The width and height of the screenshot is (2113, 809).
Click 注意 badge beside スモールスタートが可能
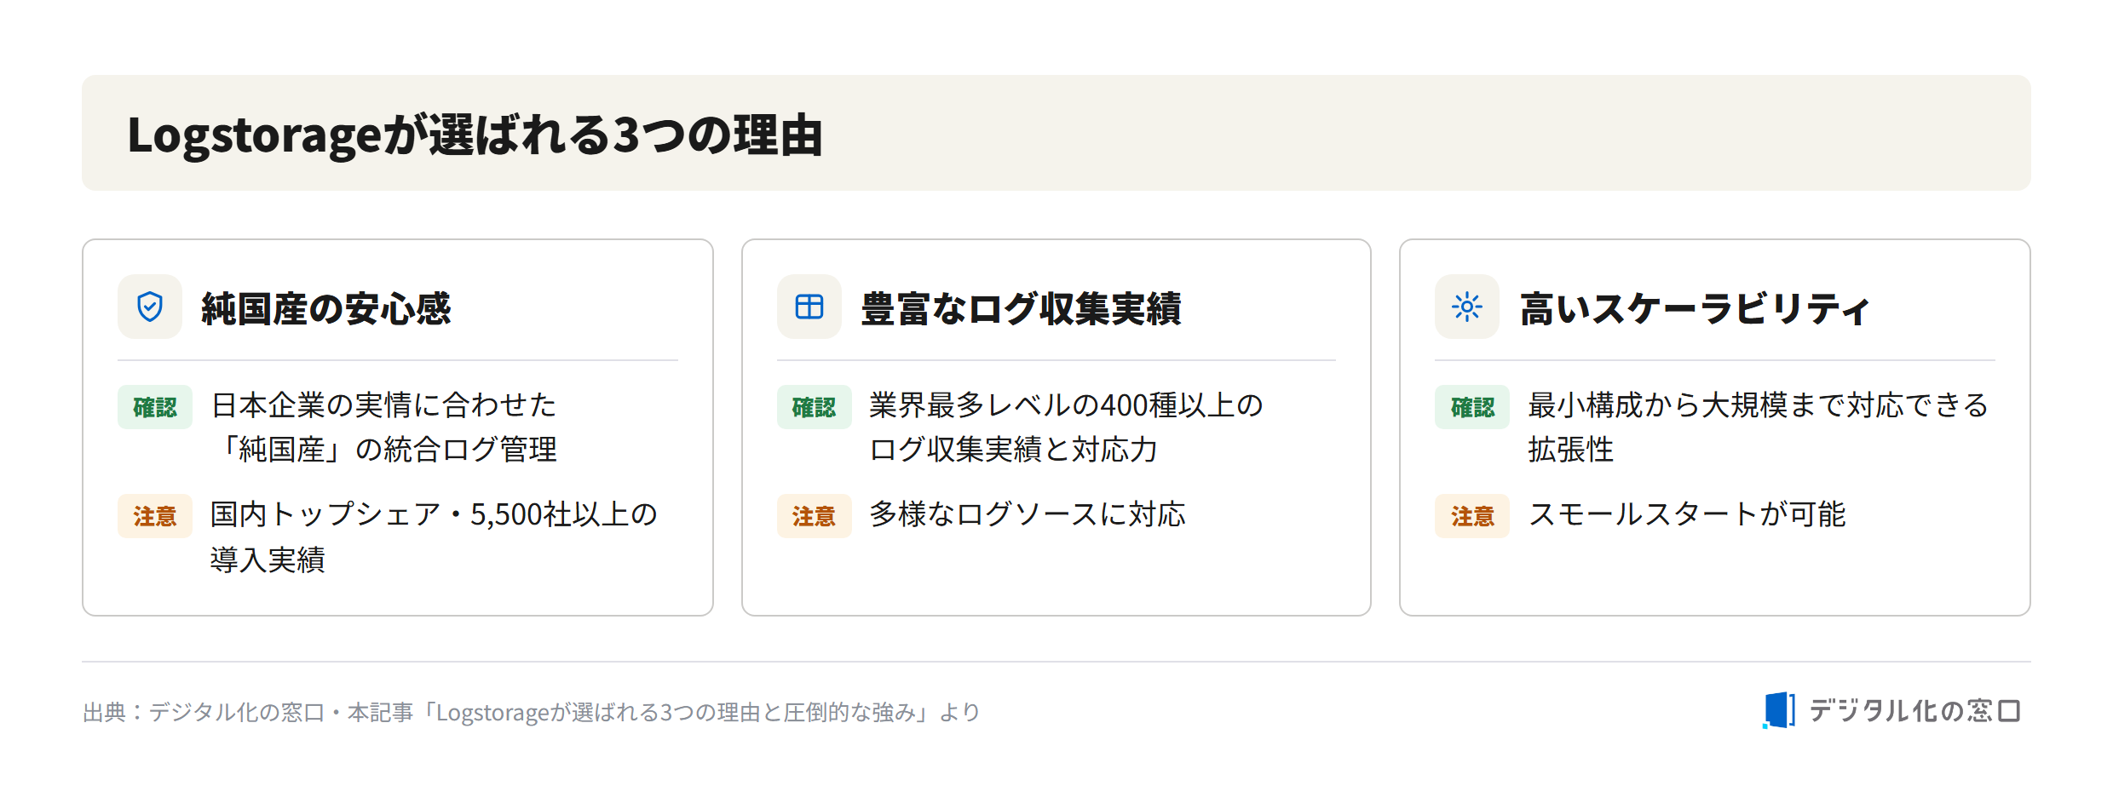pos(1472,516)
